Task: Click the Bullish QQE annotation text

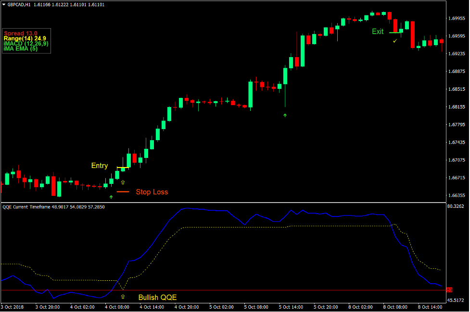Action: (157, 298)
